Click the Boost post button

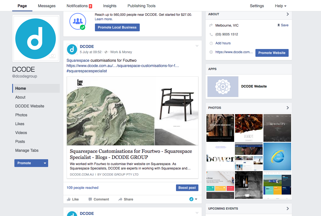click(187, 188)
